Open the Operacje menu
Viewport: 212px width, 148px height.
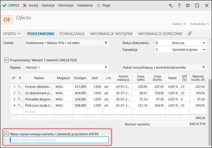tap(48, 5)
